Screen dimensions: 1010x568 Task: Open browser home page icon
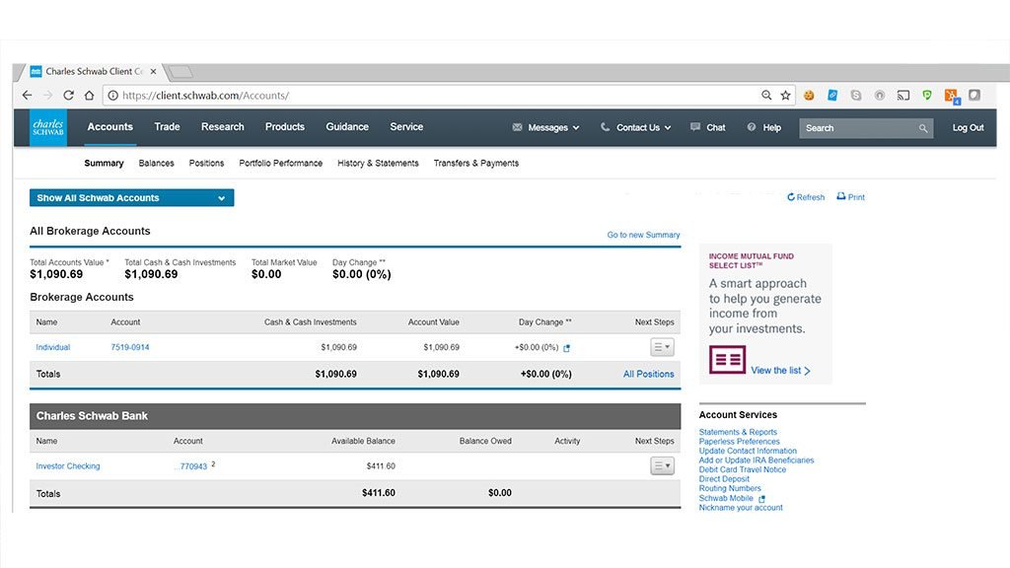click(89, 96)
